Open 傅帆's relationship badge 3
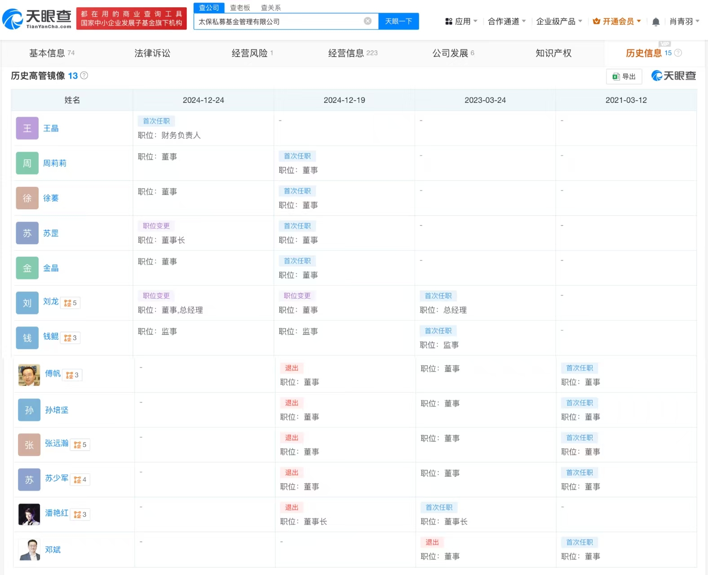The height and width of the screenshot is (575, 708). point(72,375)
